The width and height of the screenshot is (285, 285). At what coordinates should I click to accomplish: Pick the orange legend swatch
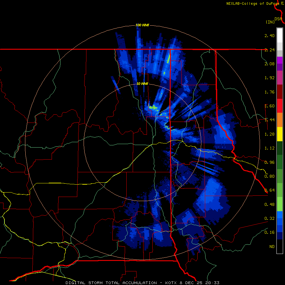click(280, 120)
